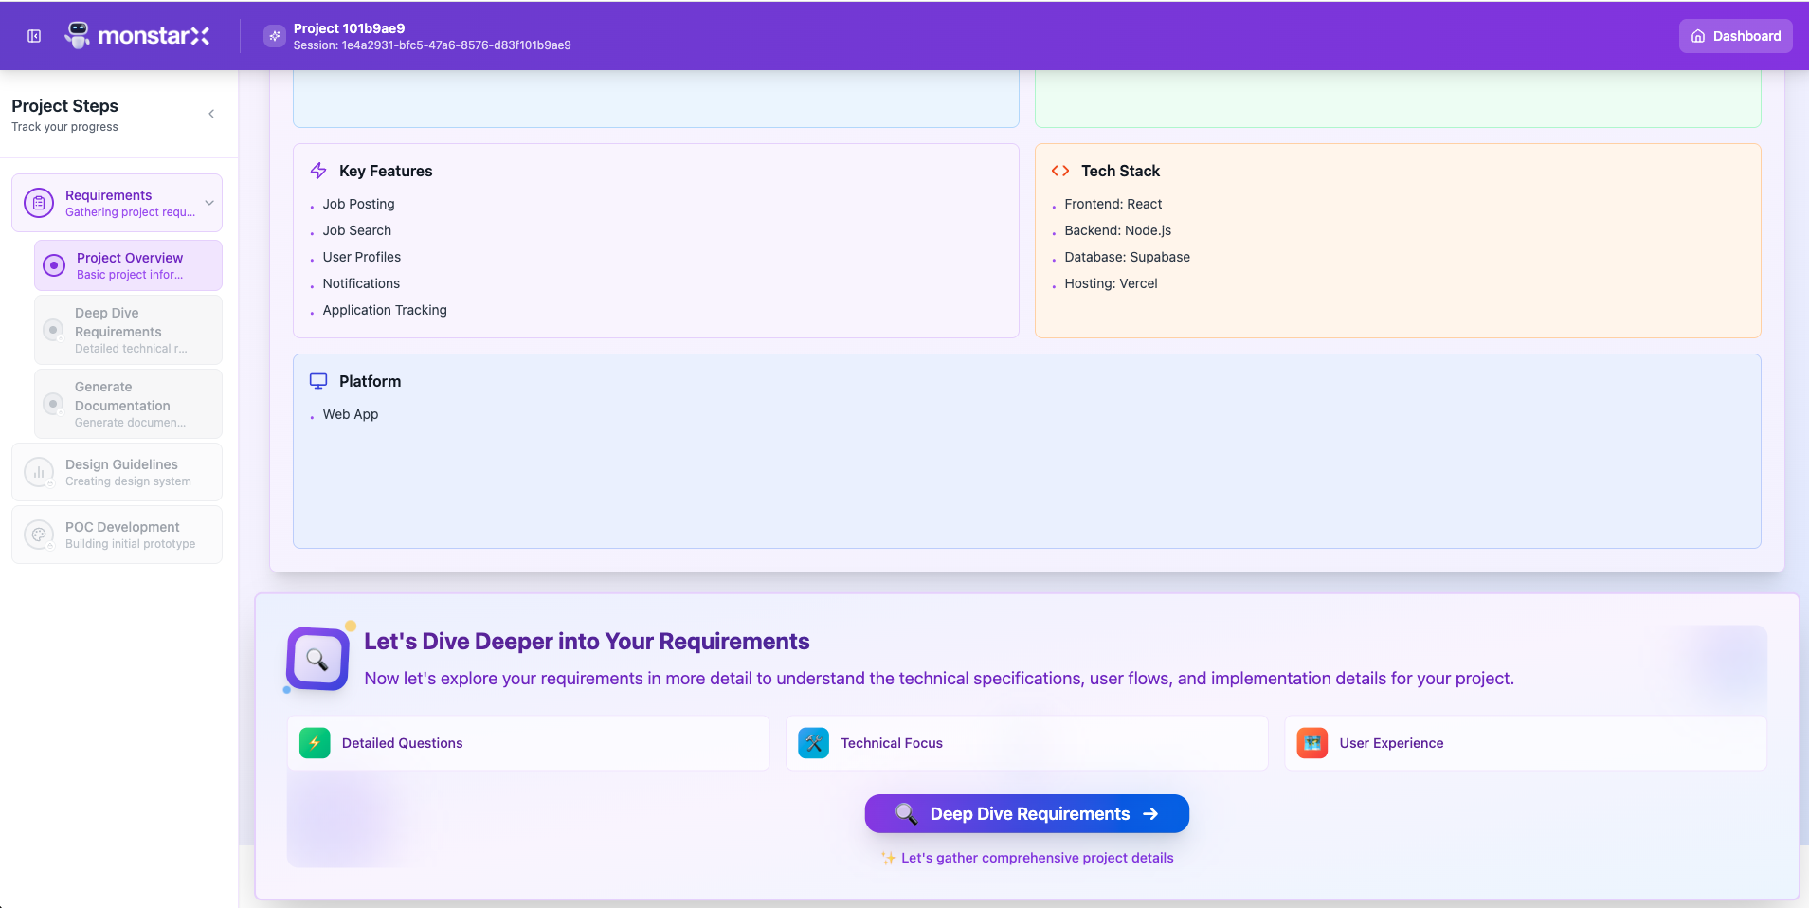Click the Technical Focus tools icon

point(813,743)
